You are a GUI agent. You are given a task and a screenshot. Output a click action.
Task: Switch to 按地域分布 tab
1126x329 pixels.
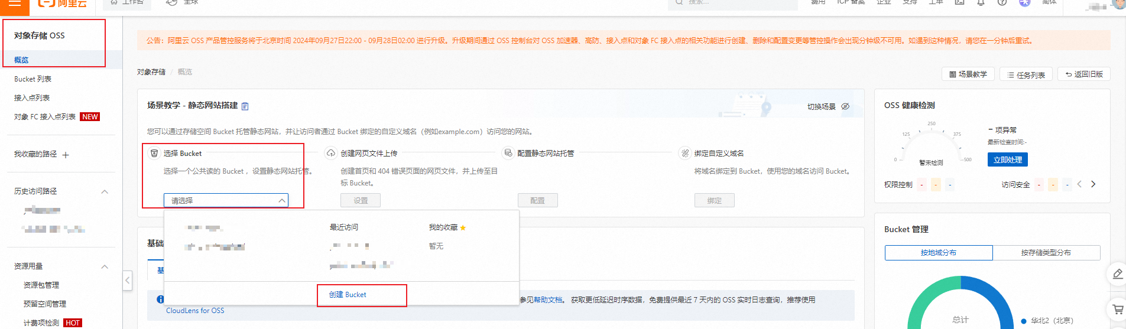pyautogui.click(x=939, y=252)
